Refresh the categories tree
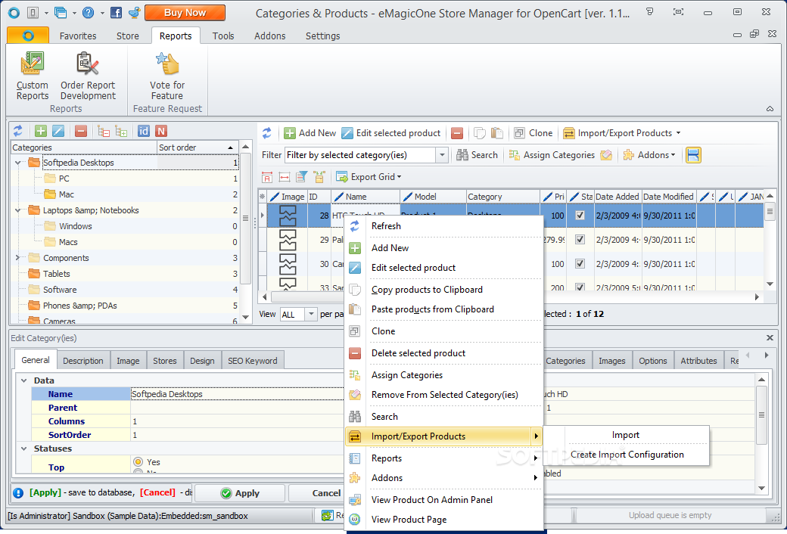This screenshot has height=534, width=787. [18, 131]
